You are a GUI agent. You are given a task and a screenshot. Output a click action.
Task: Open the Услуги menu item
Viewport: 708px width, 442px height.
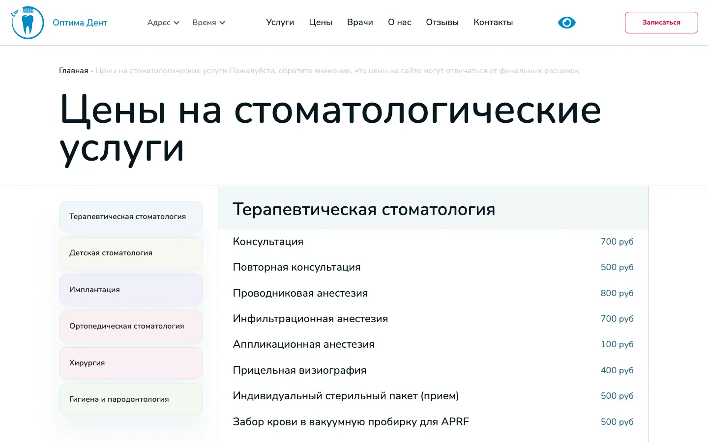point(280,23)
